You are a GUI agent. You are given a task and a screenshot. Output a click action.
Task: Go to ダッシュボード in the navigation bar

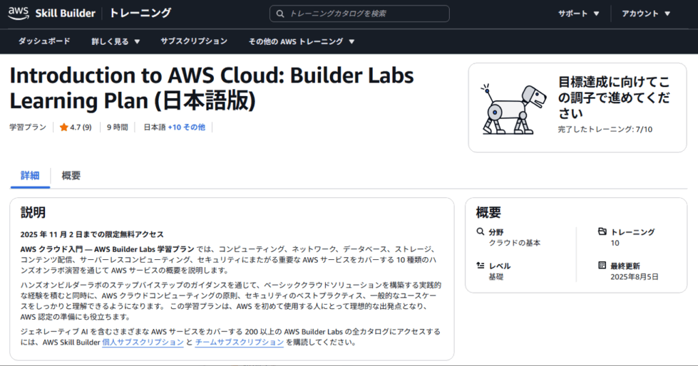(x=44, y=41)
